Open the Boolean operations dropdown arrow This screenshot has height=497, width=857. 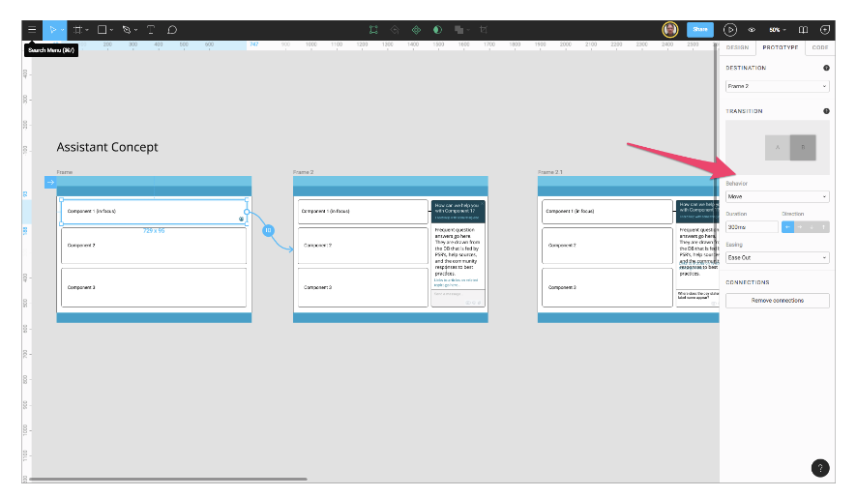coord(468,30)
